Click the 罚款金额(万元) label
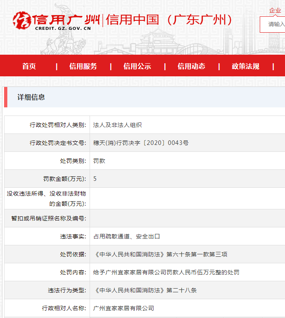This screenshot has height=318, width=285. coord(64,179)
